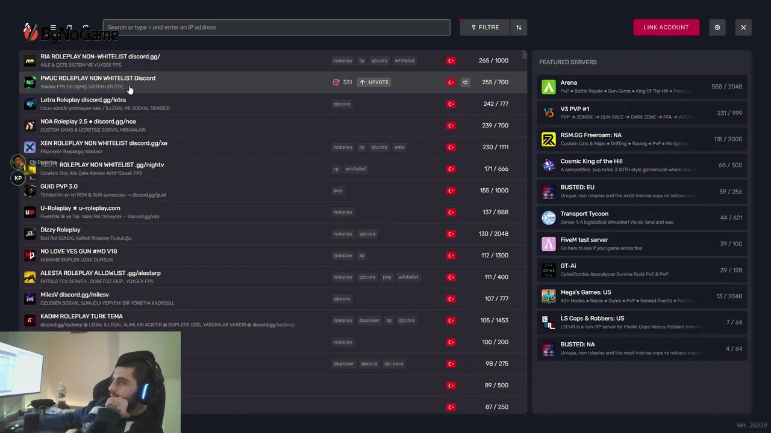Click the KP overlay avatar

(x=18, y=178)
